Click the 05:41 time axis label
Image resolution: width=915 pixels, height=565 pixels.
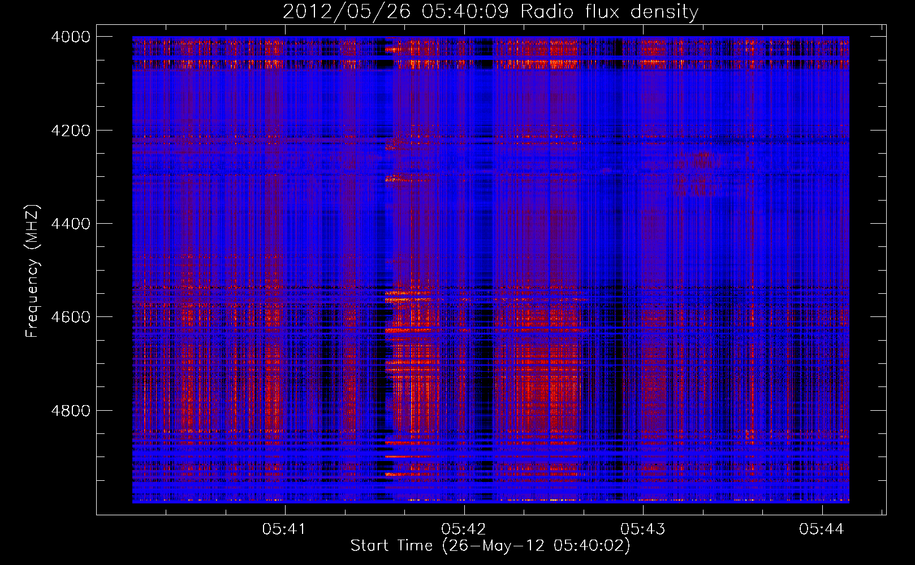point(284,529)
